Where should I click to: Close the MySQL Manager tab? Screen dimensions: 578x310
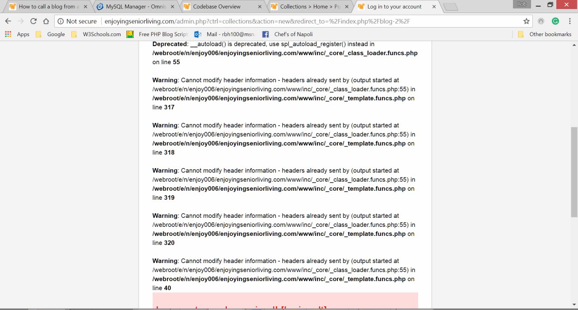point(172,7)
